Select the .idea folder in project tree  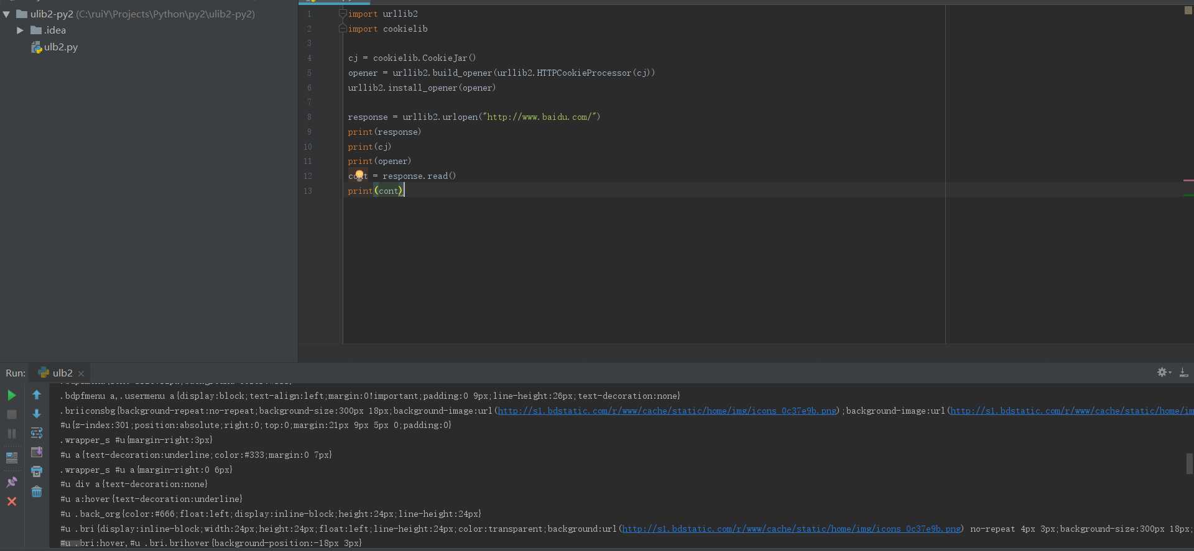pyautogui.click(x=49, y=30)
